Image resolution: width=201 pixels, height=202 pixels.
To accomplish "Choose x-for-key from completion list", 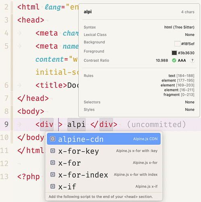I will 104,151.
